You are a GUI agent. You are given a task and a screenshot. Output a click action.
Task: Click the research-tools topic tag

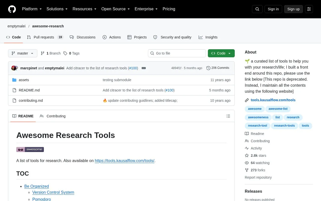(x=284, y=126)
